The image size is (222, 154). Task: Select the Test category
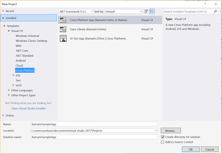18,80
